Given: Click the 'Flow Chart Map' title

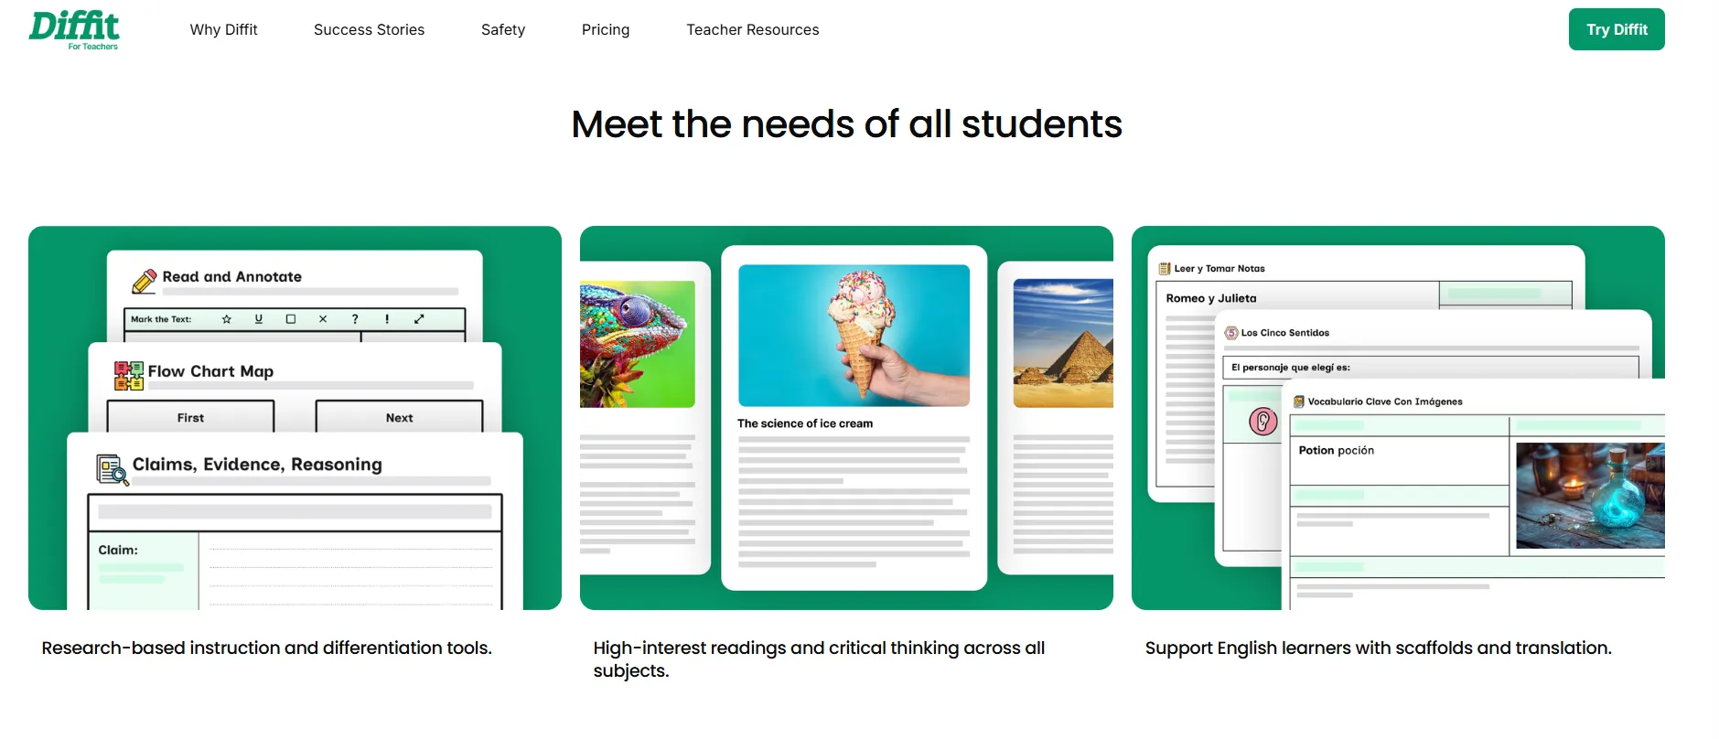Looking at the screenshot, I should [x=210, y=371].
